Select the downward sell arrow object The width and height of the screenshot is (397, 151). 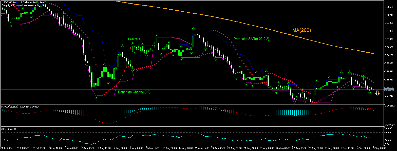(377, 93)
